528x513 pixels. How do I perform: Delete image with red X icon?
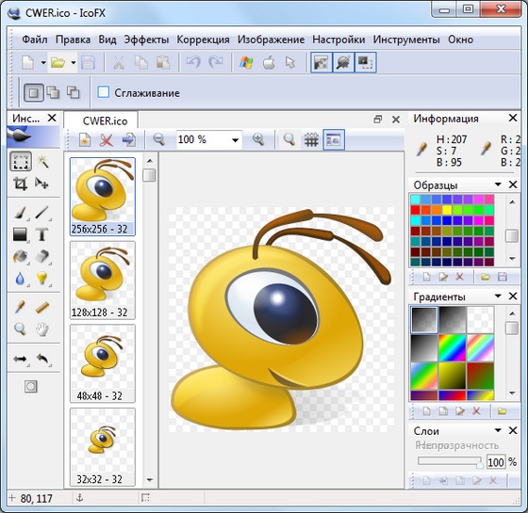click(107, 140)
